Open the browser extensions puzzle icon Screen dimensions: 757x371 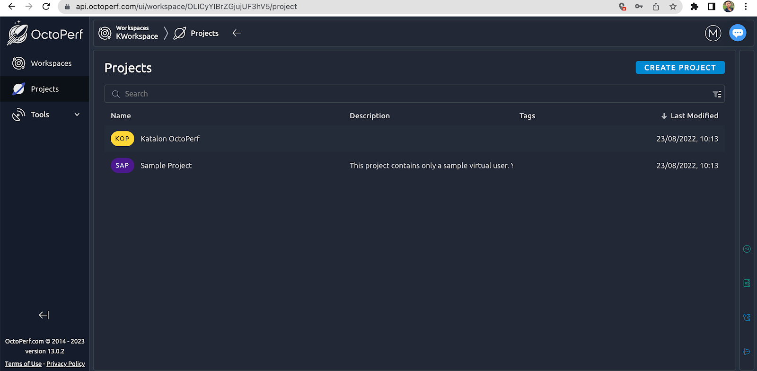[695, 7]
